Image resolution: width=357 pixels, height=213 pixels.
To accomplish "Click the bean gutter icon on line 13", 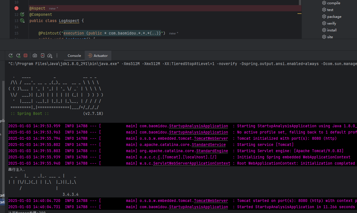I will click(x=22, y=21).
